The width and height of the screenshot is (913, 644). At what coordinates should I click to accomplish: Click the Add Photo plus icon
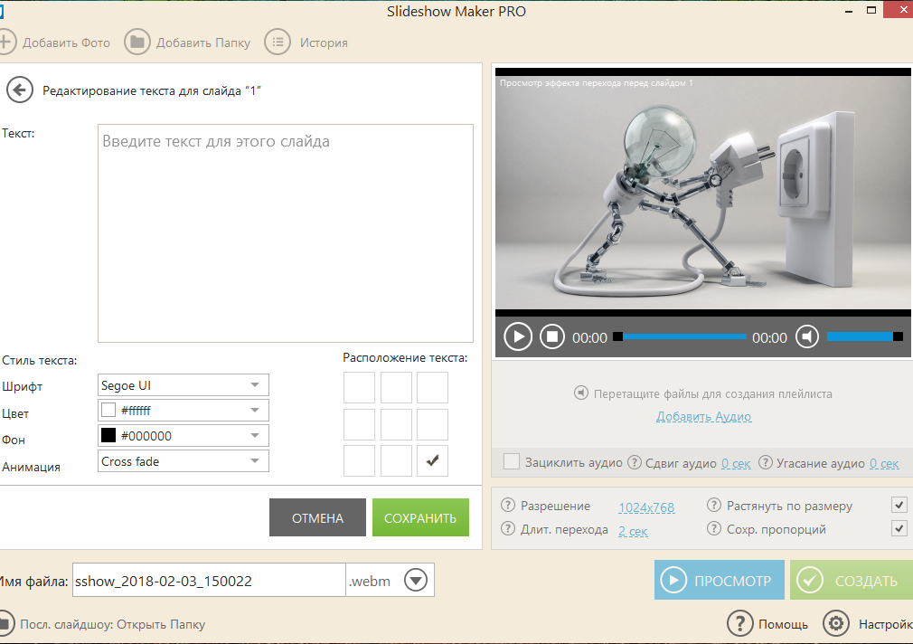5,42
